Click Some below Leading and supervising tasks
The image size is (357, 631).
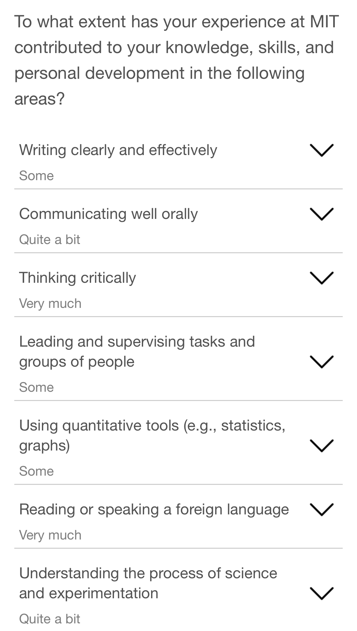[36, 387]
